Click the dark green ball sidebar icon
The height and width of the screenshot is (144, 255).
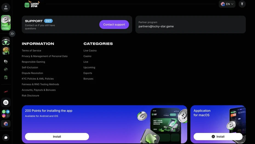pyautogui.click(x=6, y=70)
